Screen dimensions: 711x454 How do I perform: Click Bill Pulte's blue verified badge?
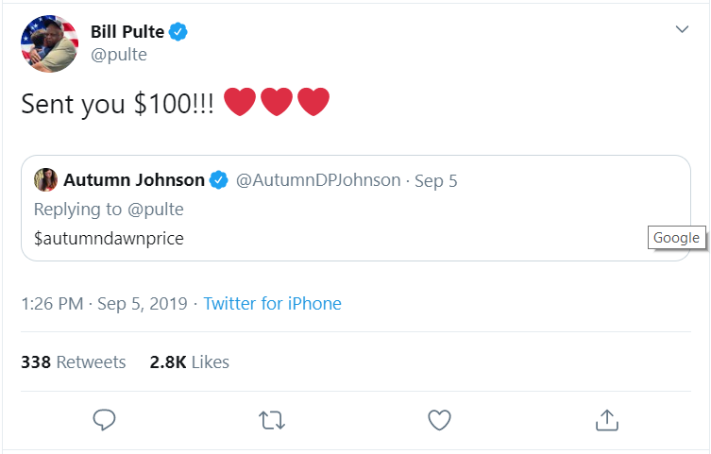[x=178, y=32]
